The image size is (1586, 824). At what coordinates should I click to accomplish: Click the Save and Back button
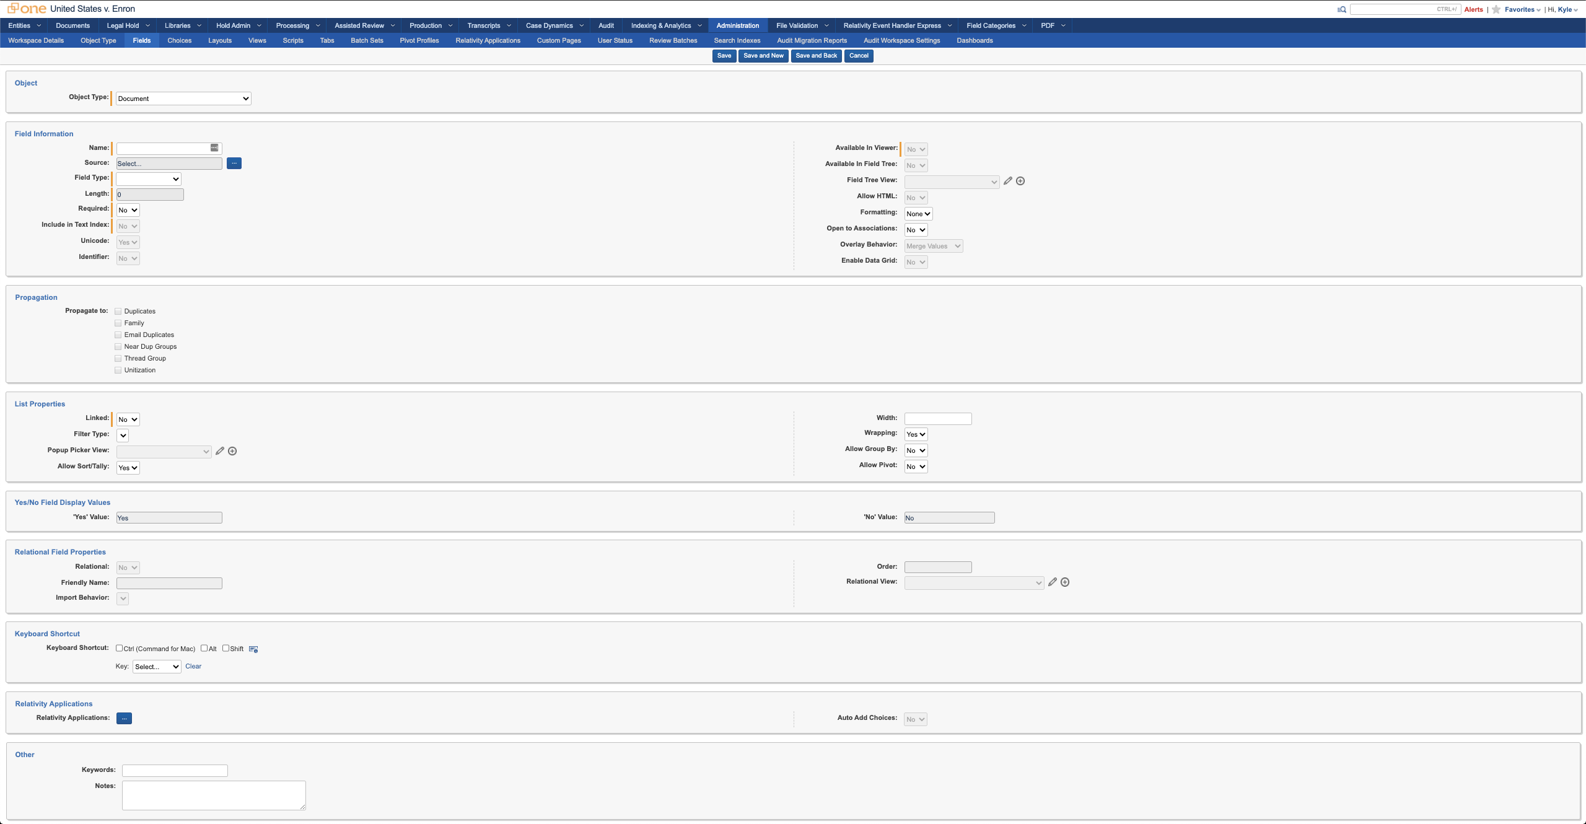[816, 56]
